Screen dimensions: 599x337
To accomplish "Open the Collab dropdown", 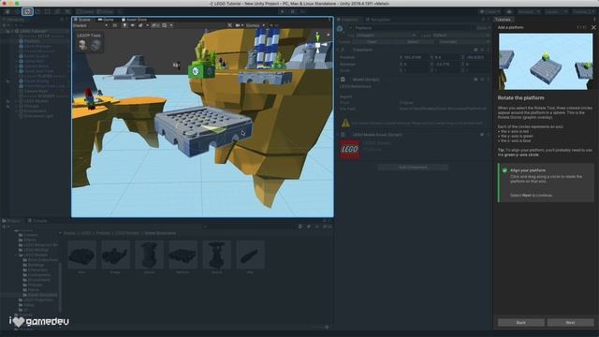I will coord(490,11).
